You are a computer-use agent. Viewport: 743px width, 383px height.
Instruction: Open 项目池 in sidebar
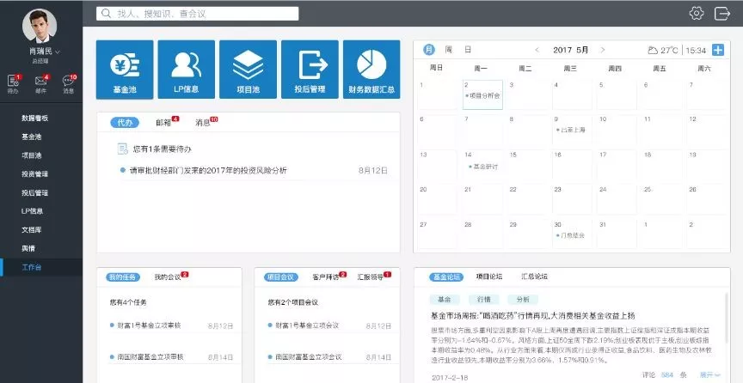pyautogui.click(x=31, y=155)
